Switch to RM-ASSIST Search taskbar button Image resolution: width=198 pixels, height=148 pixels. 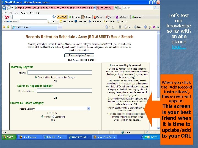(x=80, y=137)
